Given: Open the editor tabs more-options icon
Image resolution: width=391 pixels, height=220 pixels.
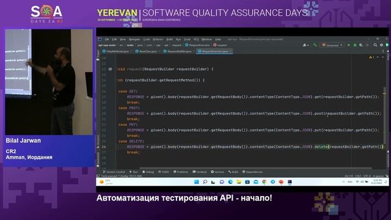Looking at the screenshot, I should 383,51.
